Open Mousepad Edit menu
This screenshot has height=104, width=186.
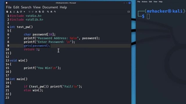pyautogui.click(x=16, y=7)
